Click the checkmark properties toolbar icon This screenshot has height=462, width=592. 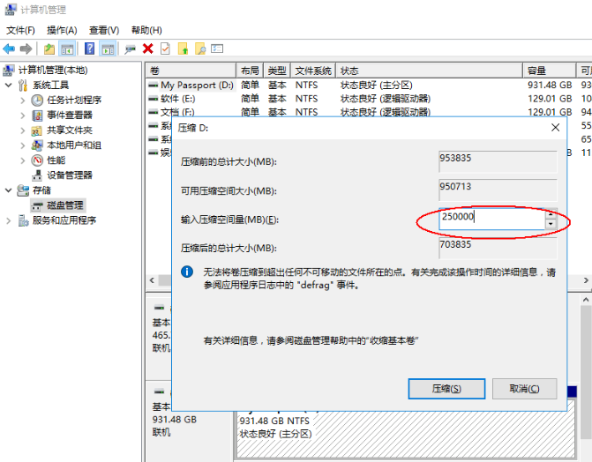[x=164, y=48]
